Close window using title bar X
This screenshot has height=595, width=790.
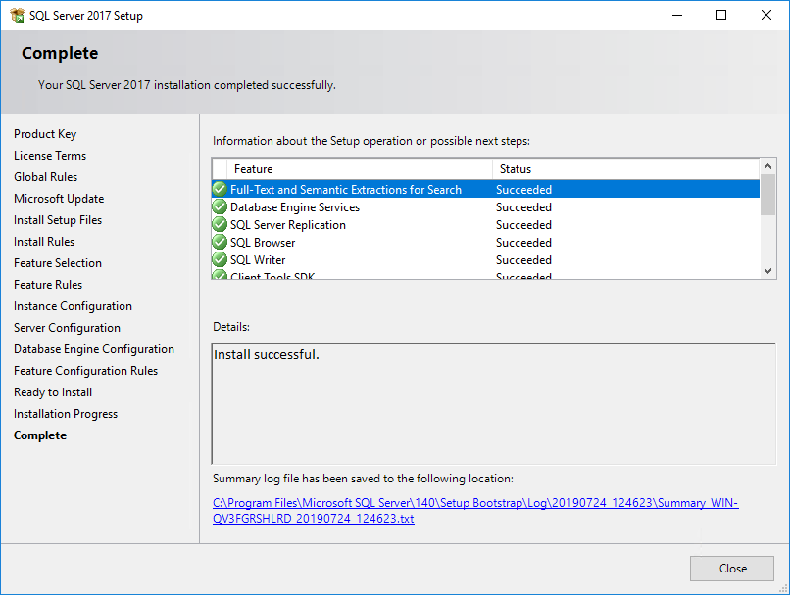pos(766,15)
